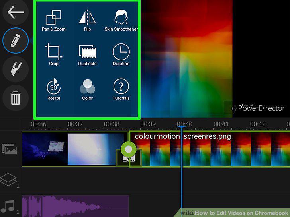Select the pencil edit tool button

(x=16, y=41)
